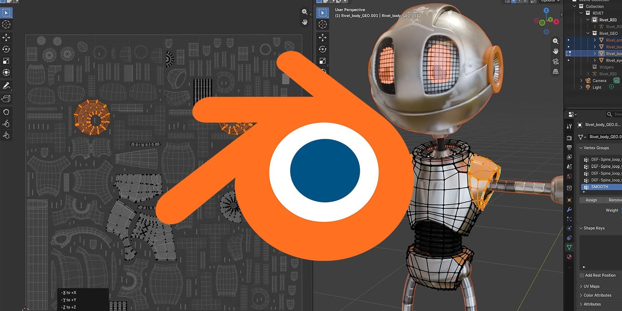The image size is (622, 311).
Task: Open the Render properties tab
Action: click(x=570, y=138)
